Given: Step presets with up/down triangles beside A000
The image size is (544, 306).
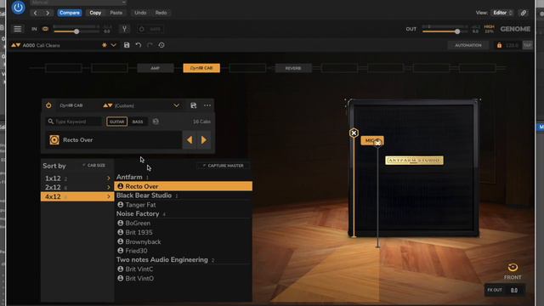Looking at the screenshot, I should [x=15, y=45].
